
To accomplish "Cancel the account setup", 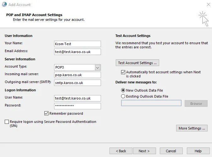I will coord(171,151).
